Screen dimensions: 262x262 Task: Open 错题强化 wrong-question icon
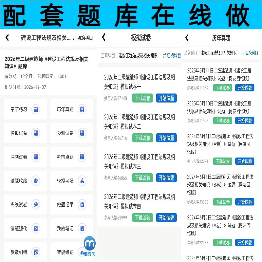tap(36, 228)
